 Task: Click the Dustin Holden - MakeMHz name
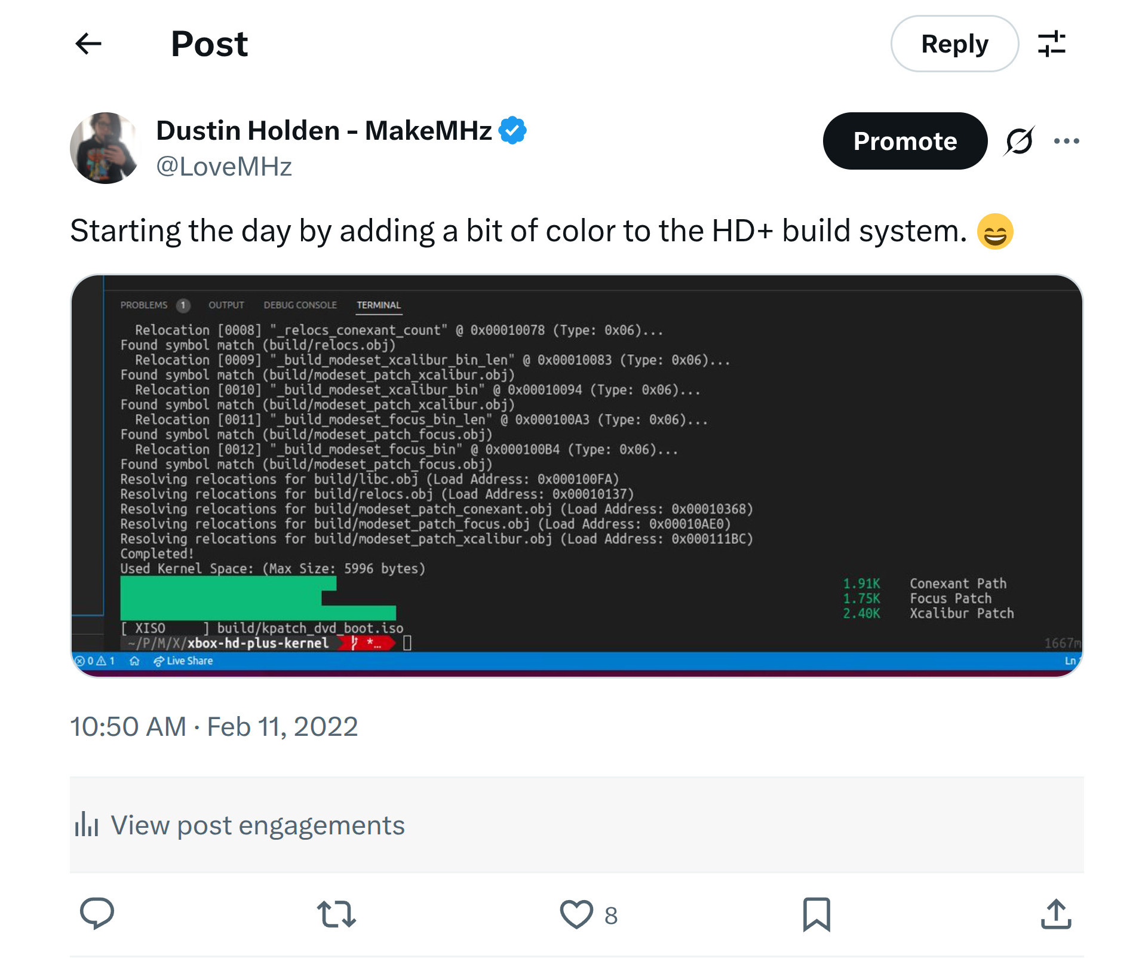point(324,130)
